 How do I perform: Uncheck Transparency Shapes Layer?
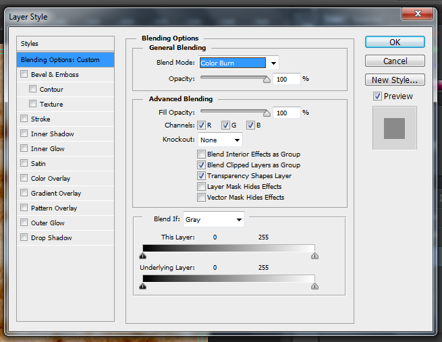click(201, 176)
